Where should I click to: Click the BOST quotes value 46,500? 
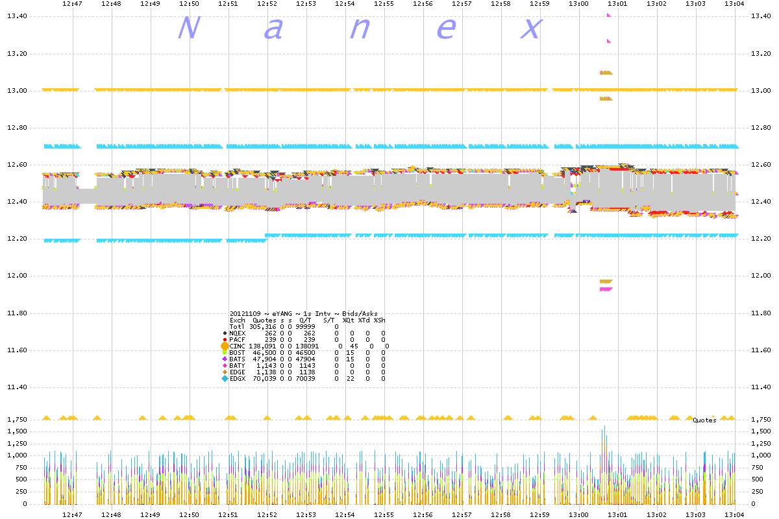pyautogui.click(x=264, y=352)
